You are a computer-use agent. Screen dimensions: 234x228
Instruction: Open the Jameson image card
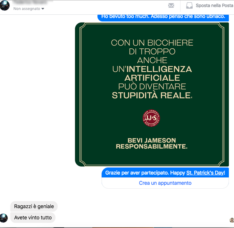click(152, 94)
